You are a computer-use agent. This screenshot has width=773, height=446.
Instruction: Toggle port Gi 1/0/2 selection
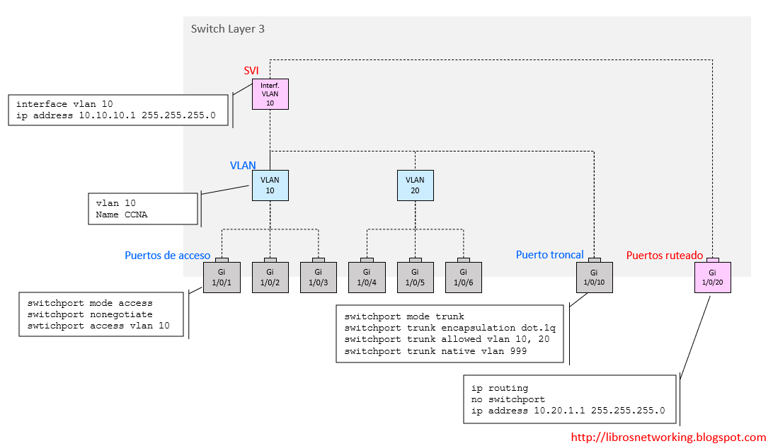click(270, 277)
